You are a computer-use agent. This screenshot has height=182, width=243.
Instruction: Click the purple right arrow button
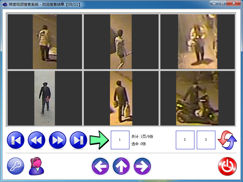click(142, 166)
